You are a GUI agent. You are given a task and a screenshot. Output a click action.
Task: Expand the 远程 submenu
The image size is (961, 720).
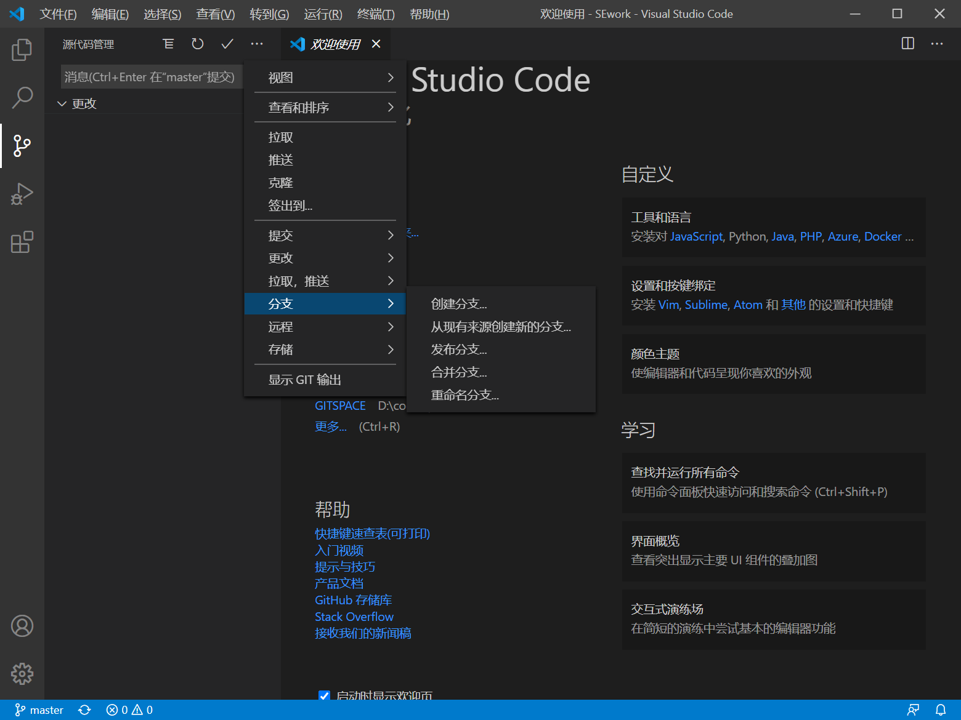click(325, 327)
